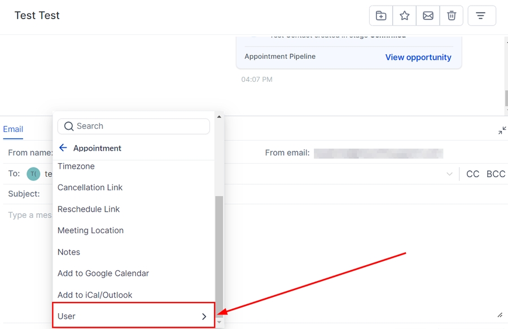Image resolution: width=508 pixels, height=329 pixels.
Task: Add BCC recipients
Action: click(x=496, y=174)
